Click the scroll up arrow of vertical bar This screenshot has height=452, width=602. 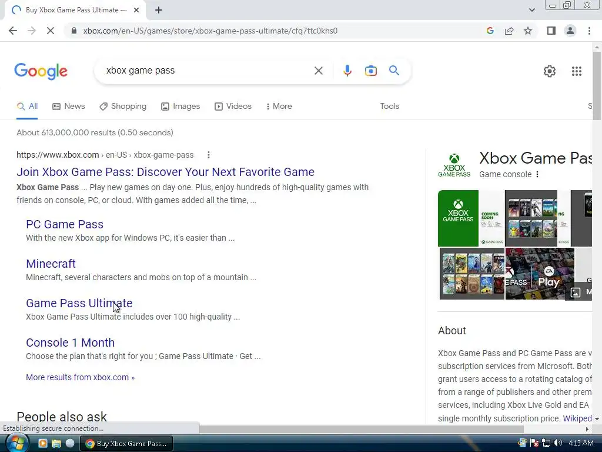(x=597, y=47)
